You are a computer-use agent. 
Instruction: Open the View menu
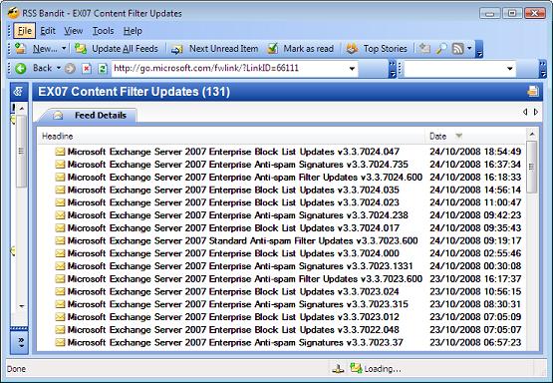[74, 31]
